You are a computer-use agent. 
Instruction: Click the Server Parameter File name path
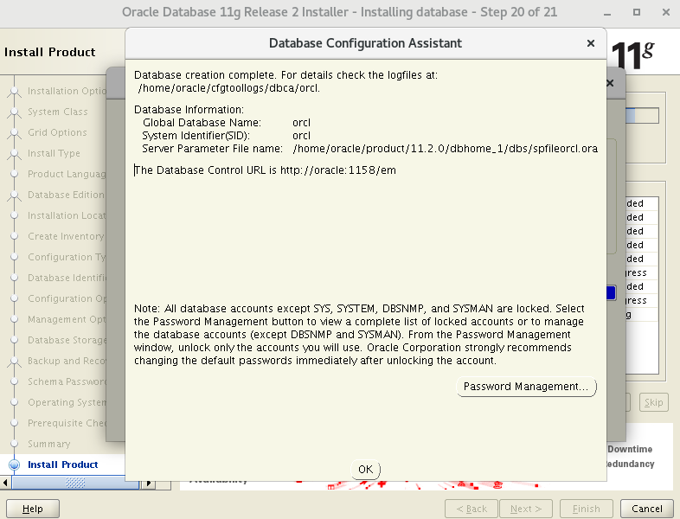point(446,149)
